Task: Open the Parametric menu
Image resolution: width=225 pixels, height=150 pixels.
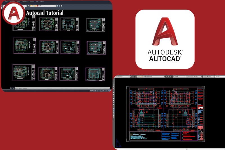Action: point(25,1)
